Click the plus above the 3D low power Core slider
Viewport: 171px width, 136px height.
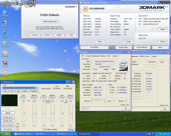44,101
